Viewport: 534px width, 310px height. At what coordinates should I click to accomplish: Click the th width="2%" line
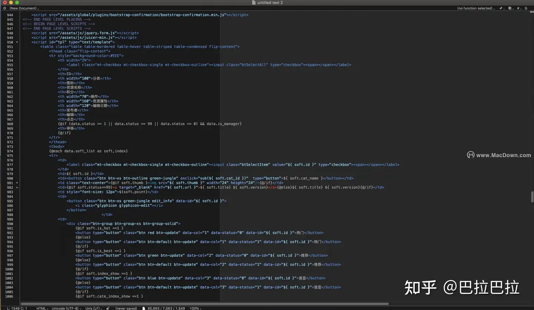point(74,60)
